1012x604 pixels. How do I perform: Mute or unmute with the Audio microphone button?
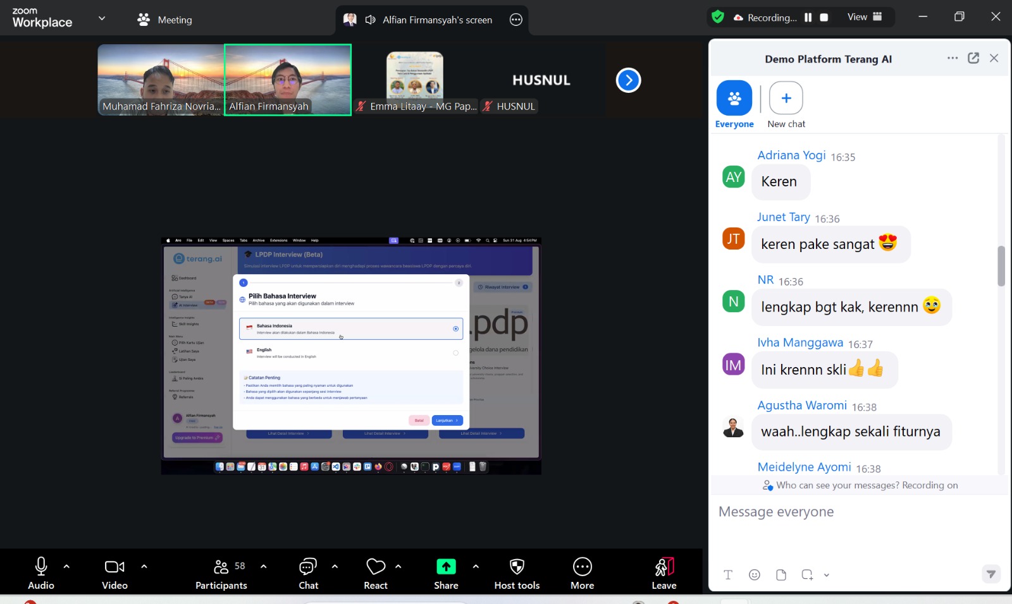(41, 573)
